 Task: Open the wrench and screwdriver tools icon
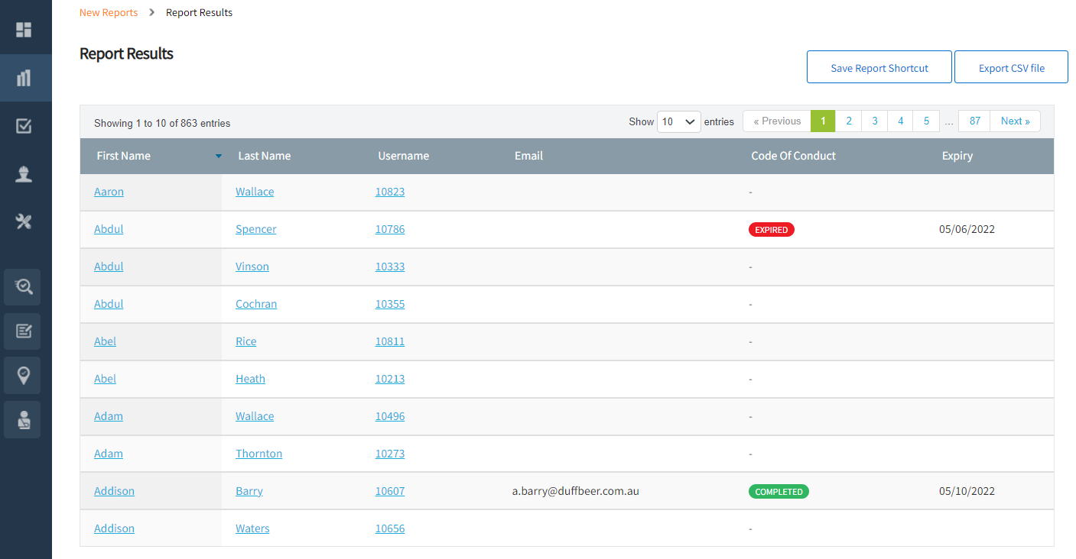24,222
